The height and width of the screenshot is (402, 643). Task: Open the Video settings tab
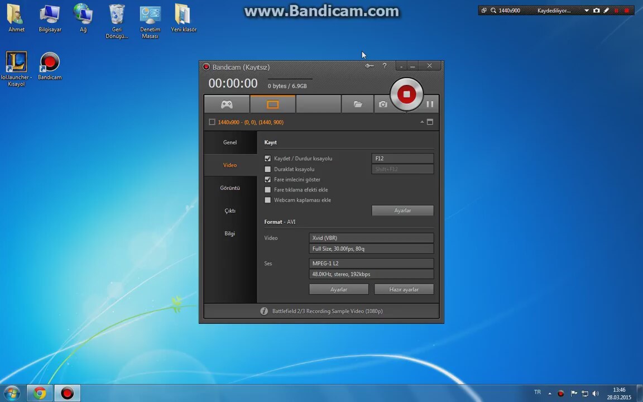pos(230,165)
